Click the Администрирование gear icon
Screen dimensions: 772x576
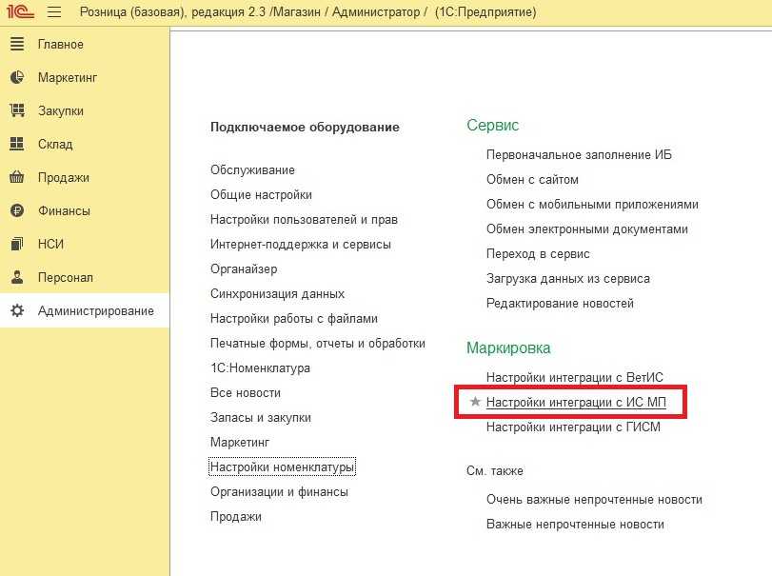[17, 311]
